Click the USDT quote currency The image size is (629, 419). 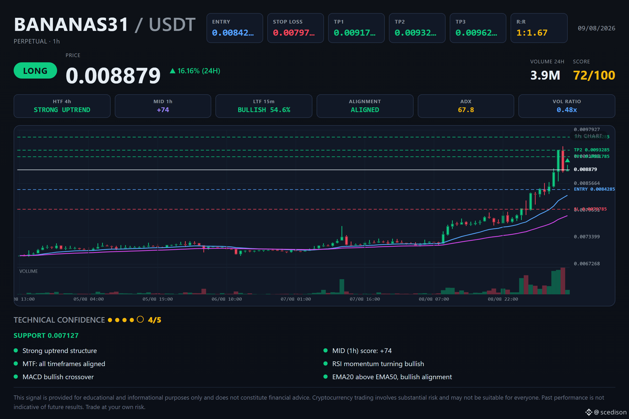click(x=172, y=25)
